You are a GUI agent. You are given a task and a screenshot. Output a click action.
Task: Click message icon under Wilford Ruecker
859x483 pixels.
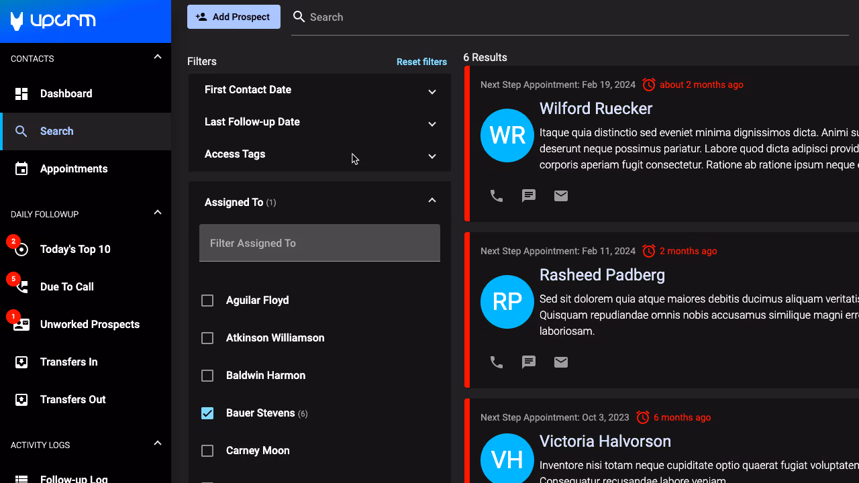529,196
